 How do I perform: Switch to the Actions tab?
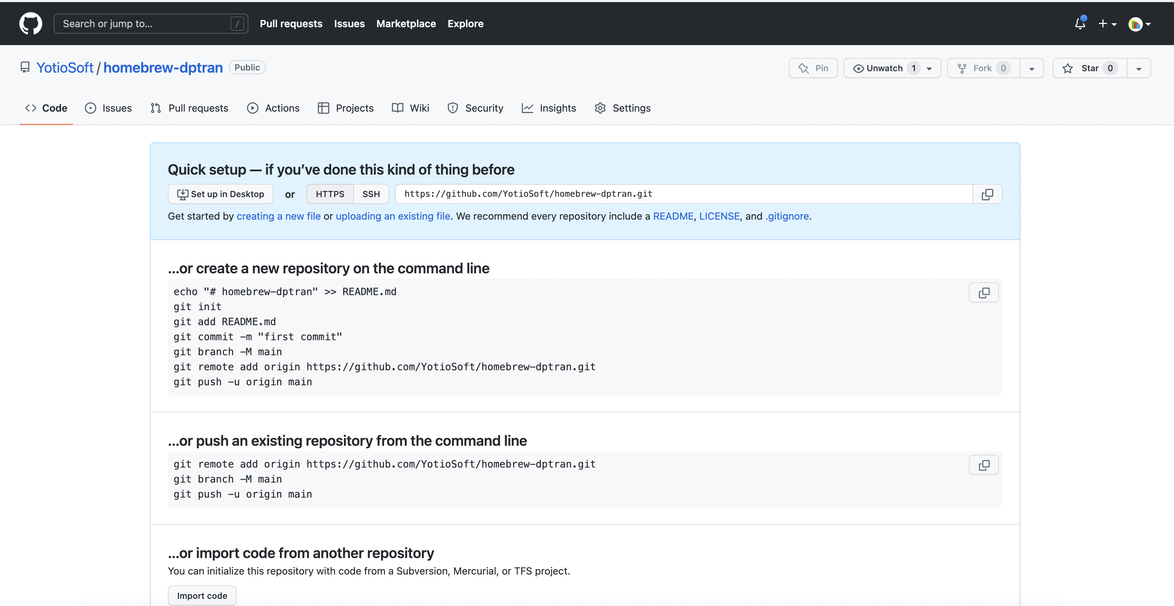tap(273, 108)
